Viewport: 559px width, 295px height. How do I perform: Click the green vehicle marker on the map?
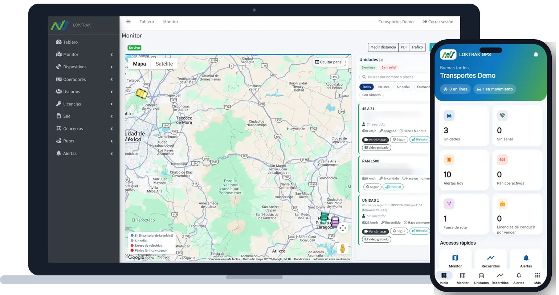324,218
